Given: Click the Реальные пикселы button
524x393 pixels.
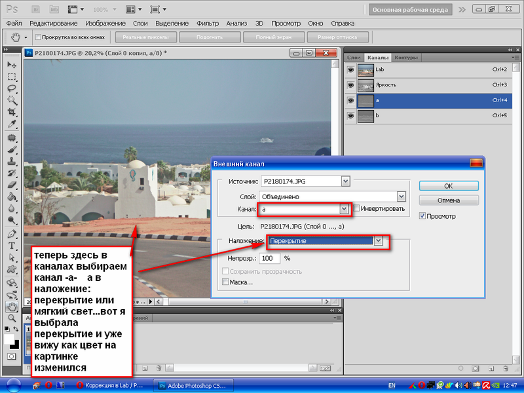Looking at the screenshot, I should click(145, 37).
